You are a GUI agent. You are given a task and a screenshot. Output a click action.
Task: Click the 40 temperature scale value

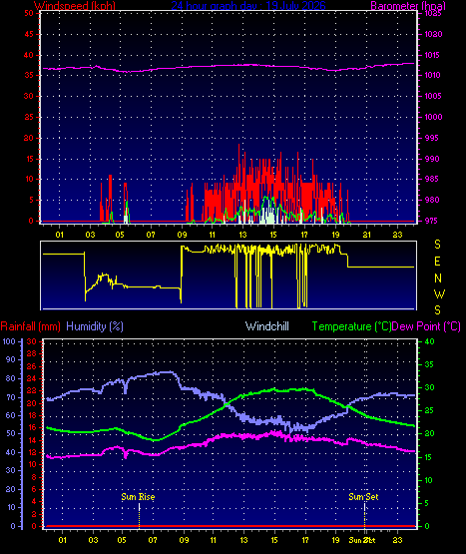[429, 341]
